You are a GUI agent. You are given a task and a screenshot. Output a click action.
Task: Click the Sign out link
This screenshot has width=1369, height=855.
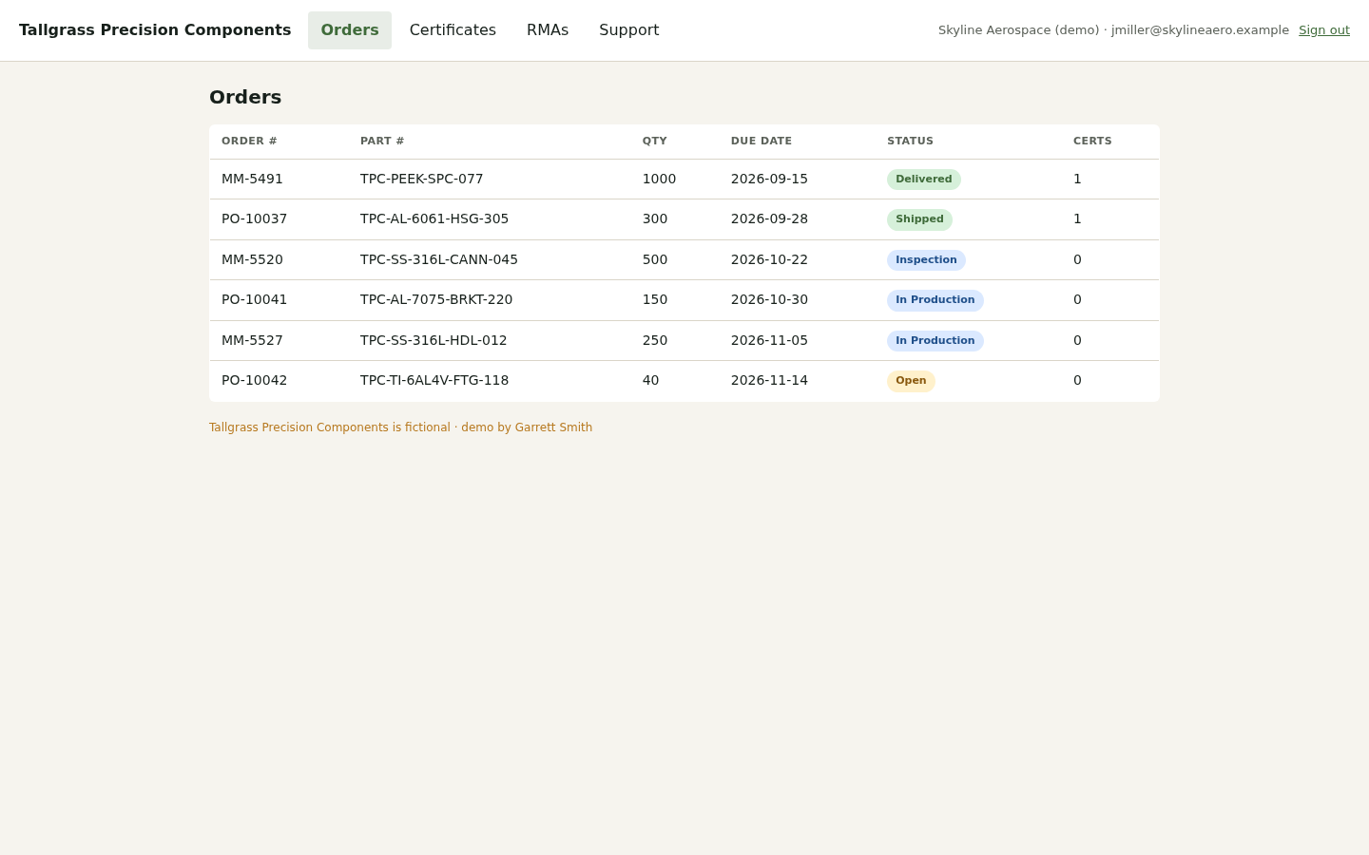point(1324,30)
